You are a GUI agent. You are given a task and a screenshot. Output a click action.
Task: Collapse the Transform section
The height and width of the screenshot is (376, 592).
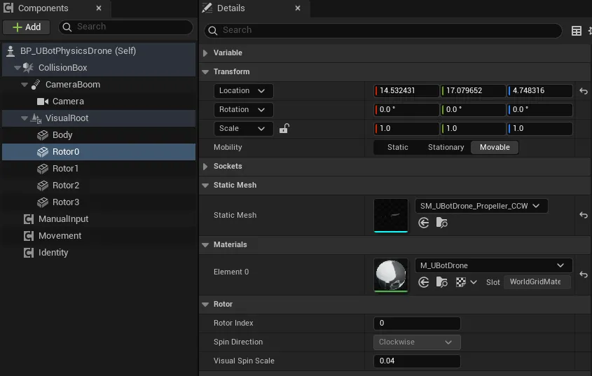205,71
